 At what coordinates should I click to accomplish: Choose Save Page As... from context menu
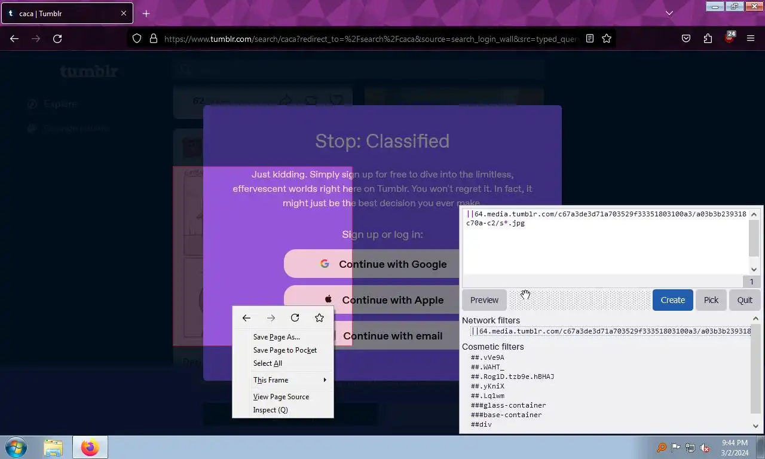point(283,337)
